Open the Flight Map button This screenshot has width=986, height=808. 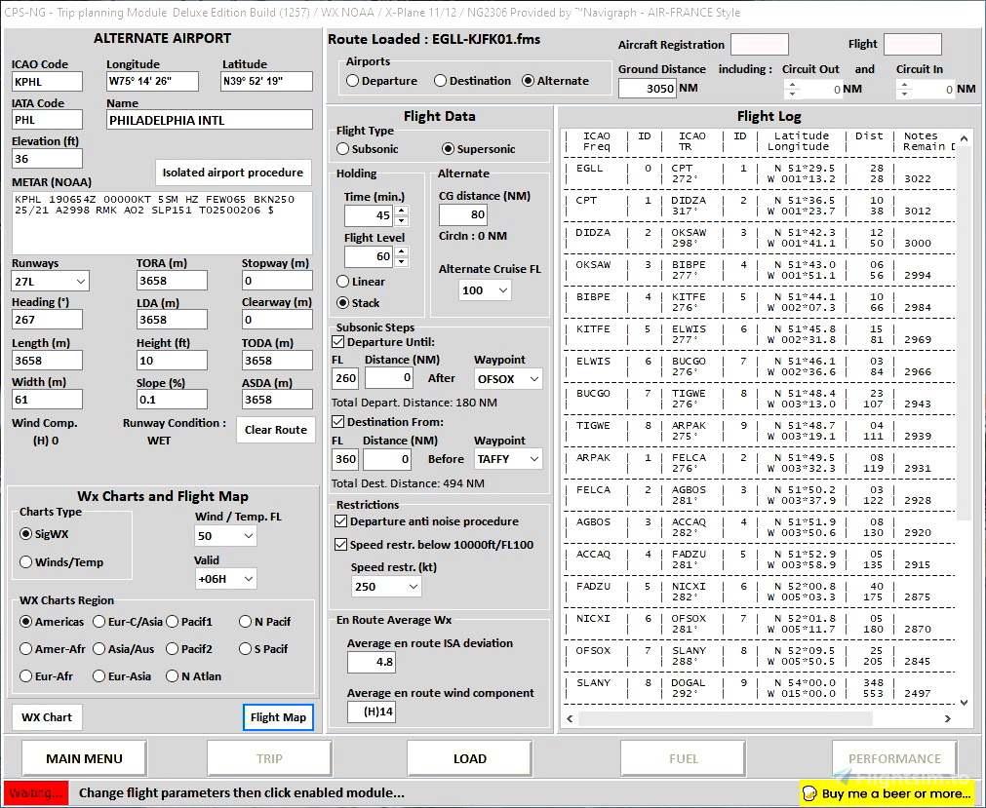pos(278,717)
